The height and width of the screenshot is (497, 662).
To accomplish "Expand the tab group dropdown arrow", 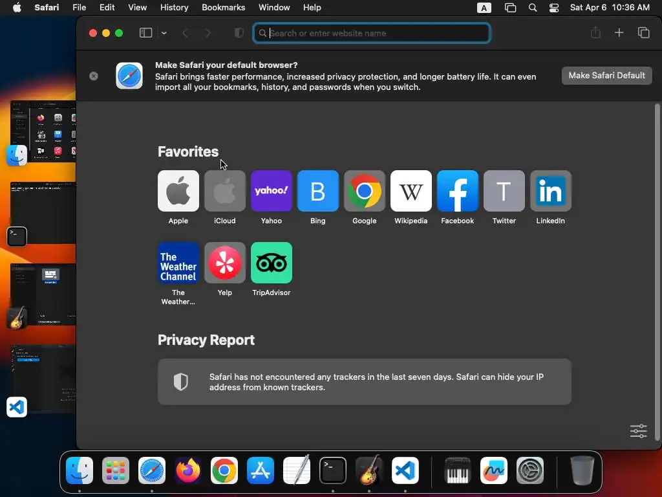I will pyautogui.click(x=164, y=33).
